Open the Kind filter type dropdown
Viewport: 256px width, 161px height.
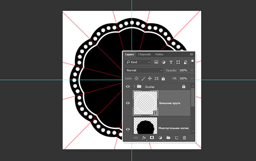[x=138, y=62]
